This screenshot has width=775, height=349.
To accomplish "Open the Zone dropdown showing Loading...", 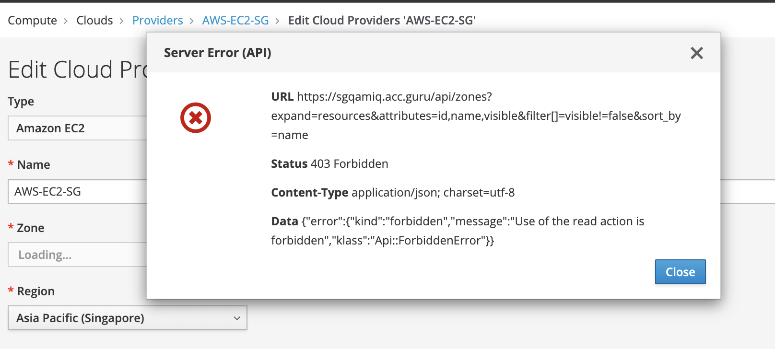I will click(77, 255).
